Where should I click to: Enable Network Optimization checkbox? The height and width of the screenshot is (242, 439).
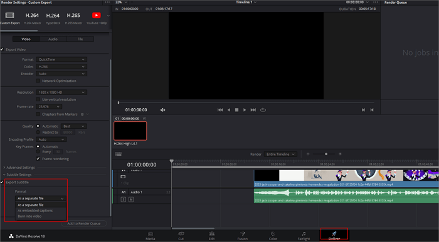click(38, 81)
